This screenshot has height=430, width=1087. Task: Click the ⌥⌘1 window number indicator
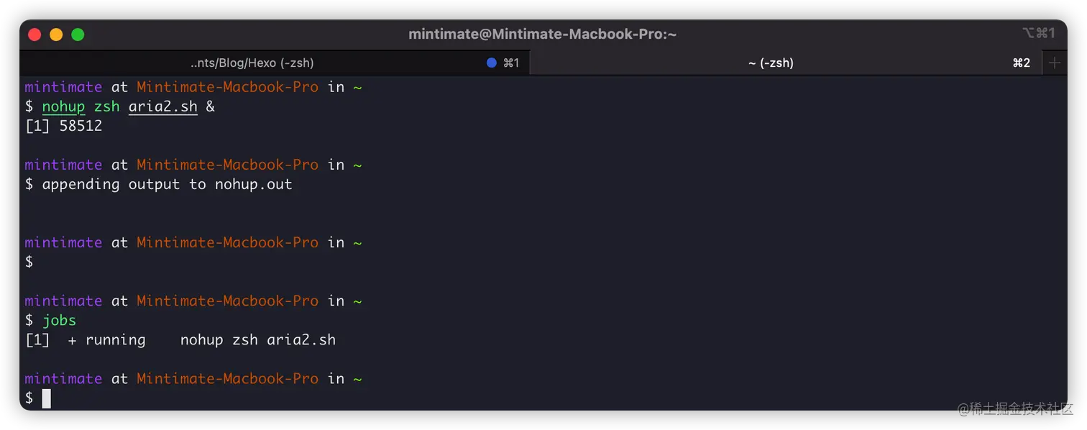pos(1038,33)
